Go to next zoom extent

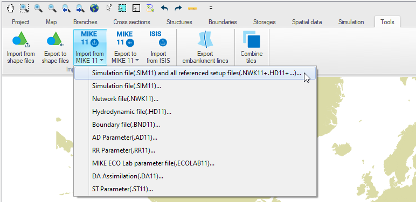pos(80,8)
